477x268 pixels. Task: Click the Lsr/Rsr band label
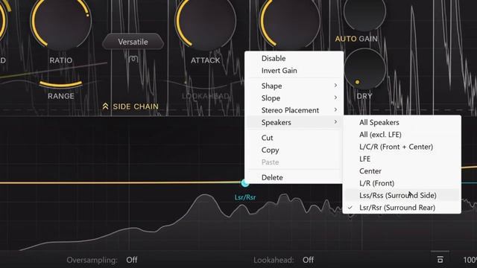point(245,197)
